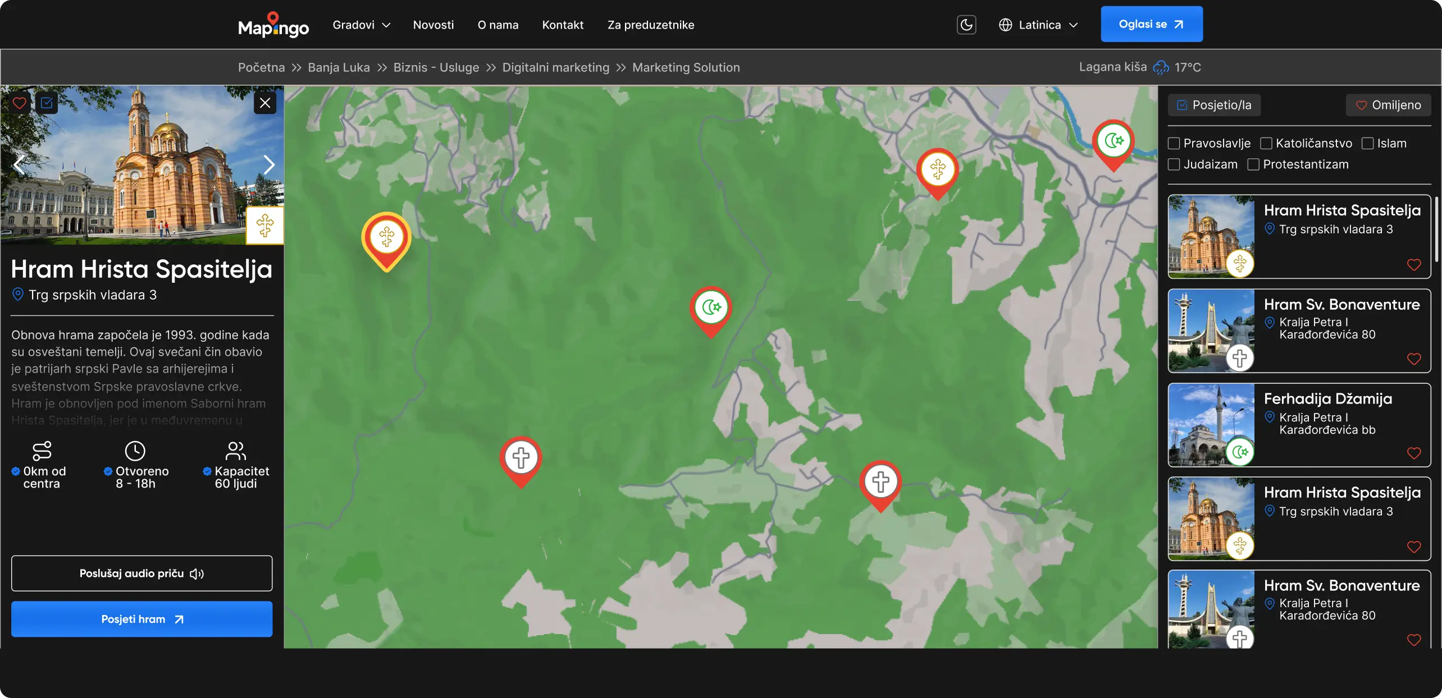Show next photo with the right arrow
Screen dimensions: 1442x698
pyautogui.click(x=268, y=164)
